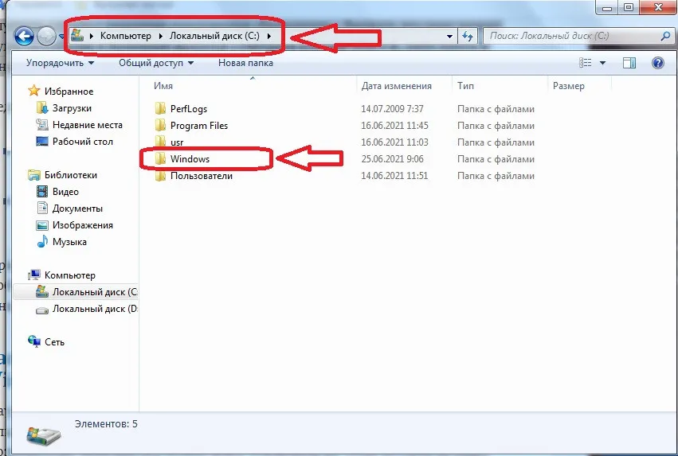This screenshot has width=678, height=456.
Task: Open the view options dropdown arrow
Action: [602, 63]
